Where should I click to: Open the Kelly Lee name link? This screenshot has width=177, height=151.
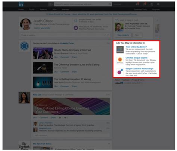click(x=37, y=95)
